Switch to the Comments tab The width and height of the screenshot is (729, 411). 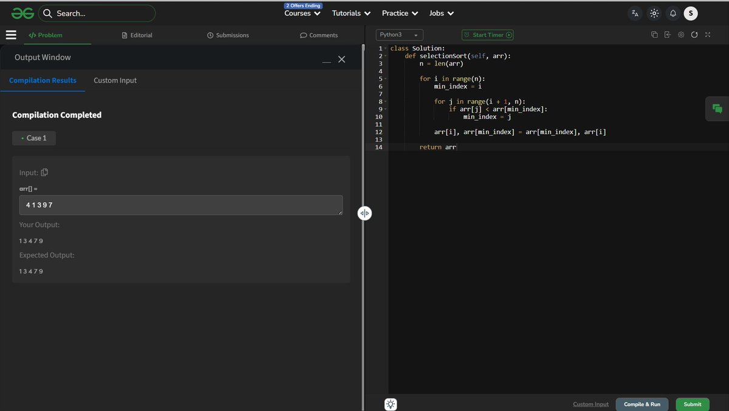319,35
